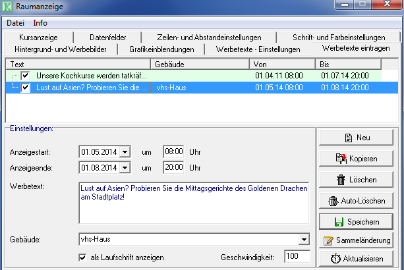
Task: Expand the Gebäude combo box
Action: (x=304, y=239)
